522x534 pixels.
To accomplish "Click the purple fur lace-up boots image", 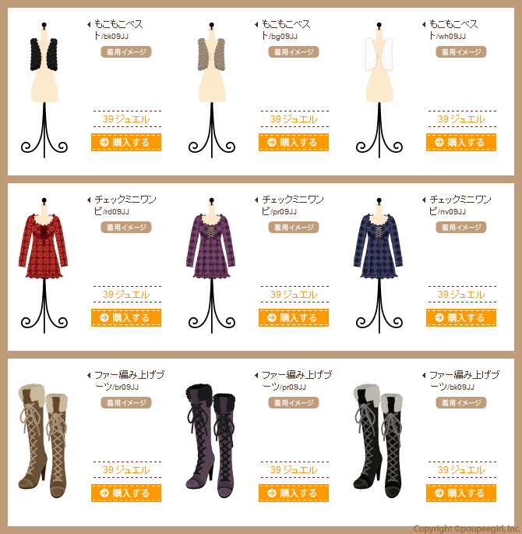I will (210, 441).
